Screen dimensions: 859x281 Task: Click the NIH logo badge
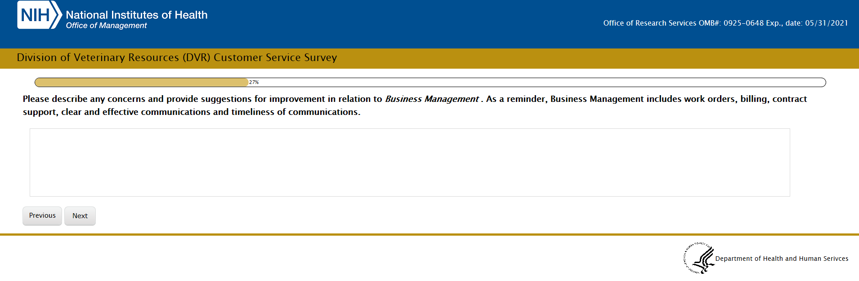39,15
